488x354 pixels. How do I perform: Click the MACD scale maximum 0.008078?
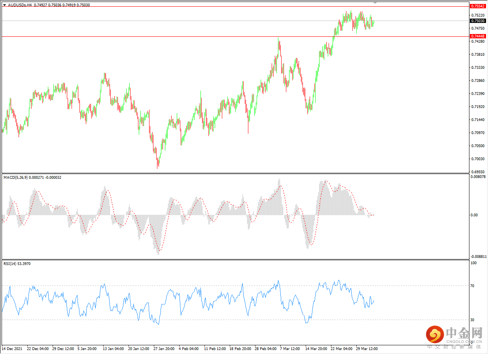point(478,177)
